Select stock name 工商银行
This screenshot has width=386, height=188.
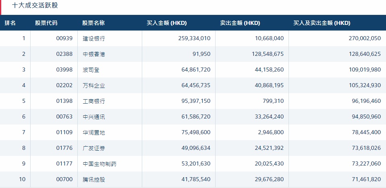94,101
